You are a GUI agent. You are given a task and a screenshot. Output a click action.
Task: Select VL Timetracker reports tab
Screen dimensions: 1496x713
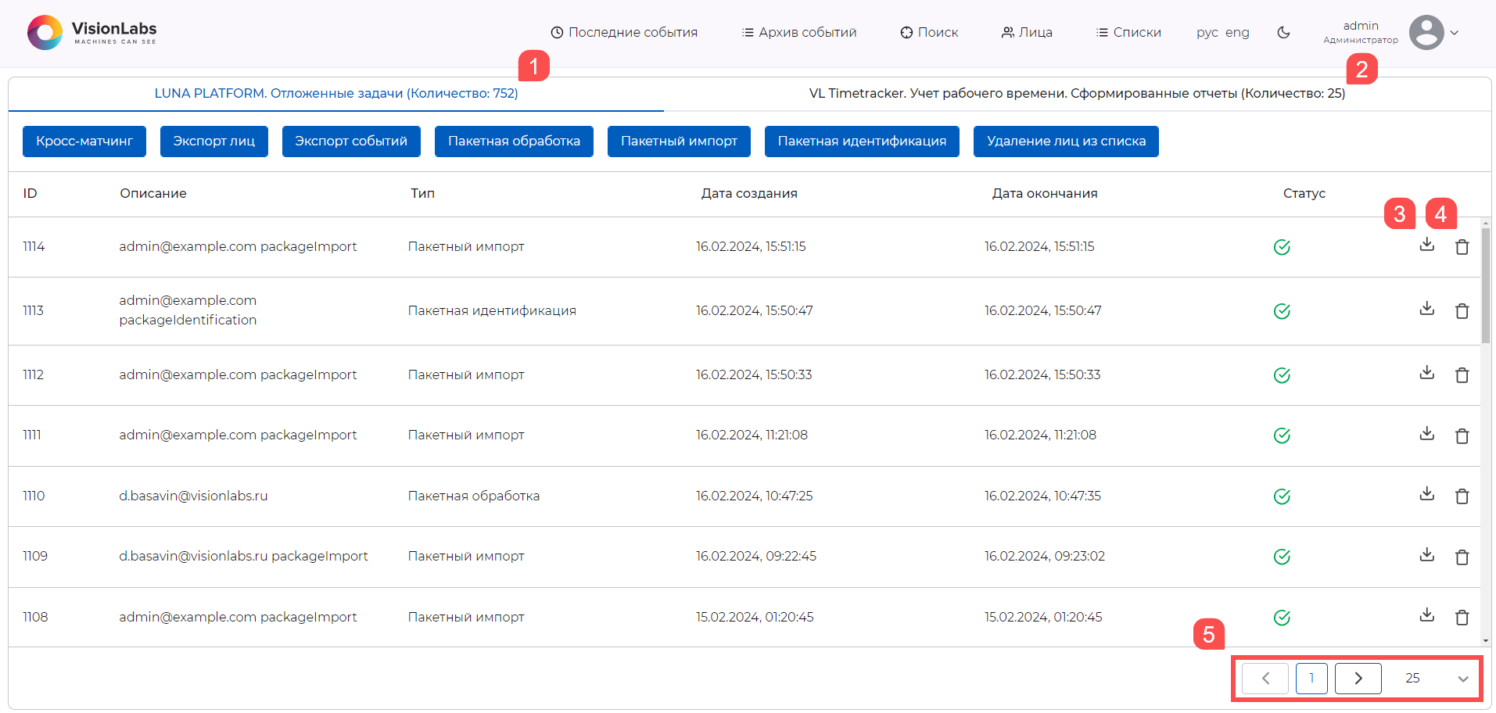point(1077,94)
